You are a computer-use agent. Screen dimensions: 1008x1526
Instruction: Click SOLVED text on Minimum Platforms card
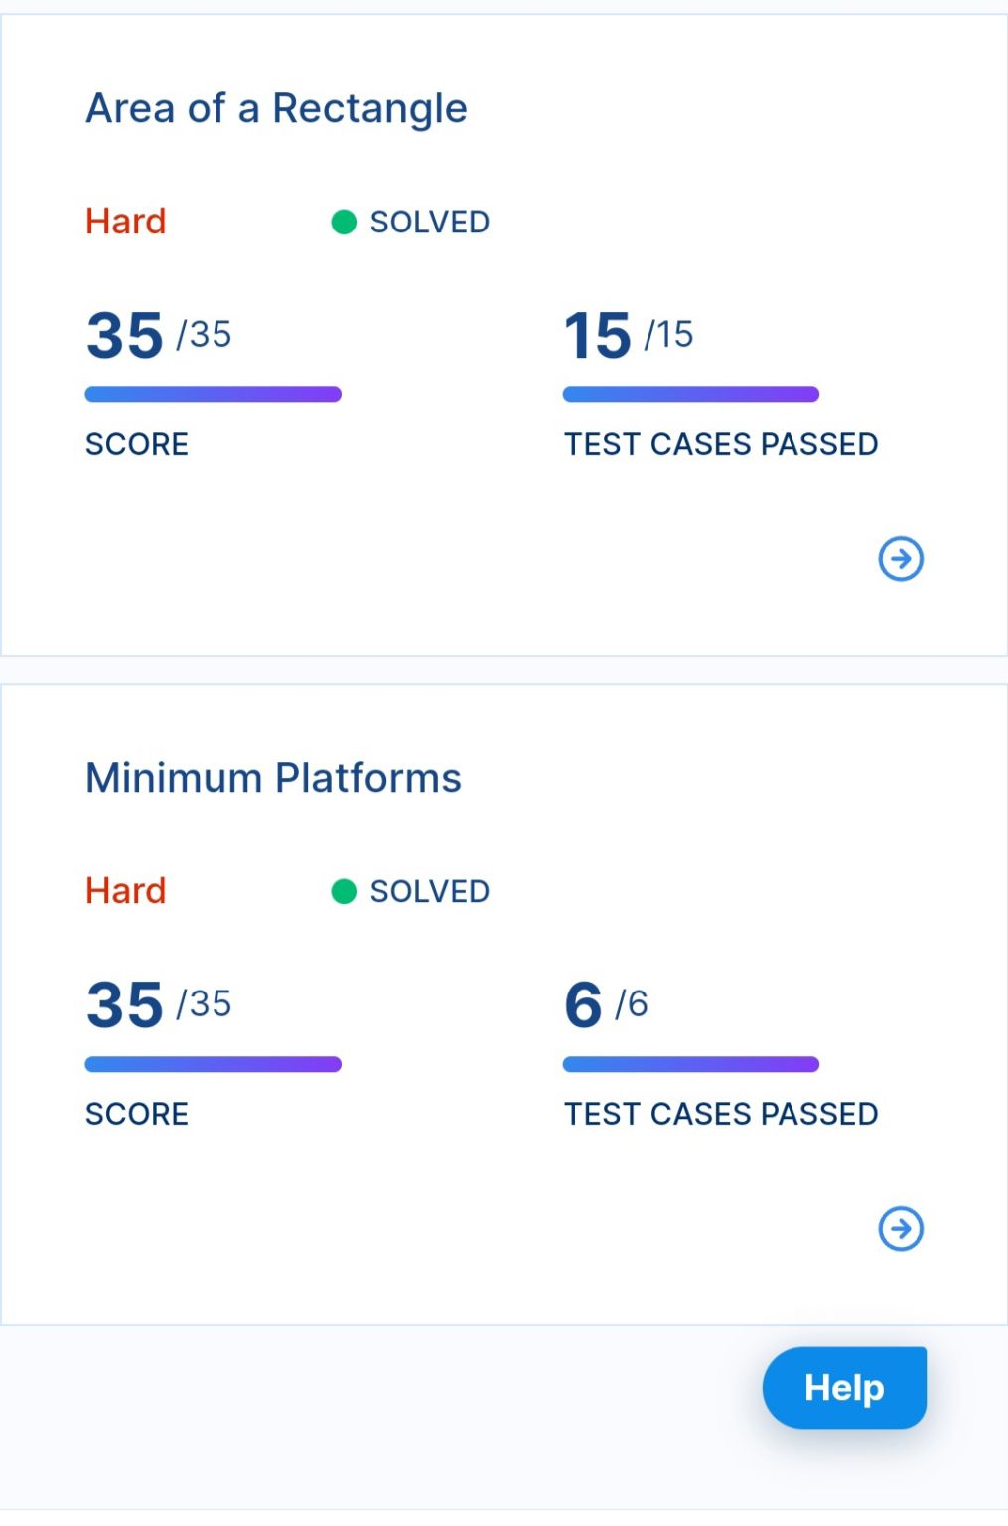click(x=430, y=891)
